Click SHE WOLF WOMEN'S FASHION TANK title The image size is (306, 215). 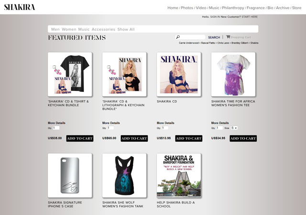[123, 204]
